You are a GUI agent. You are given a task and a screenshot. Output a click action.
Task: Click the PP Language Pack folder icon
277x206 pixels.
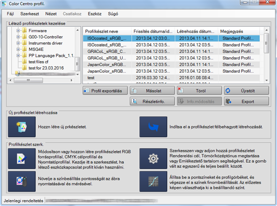(24, 56)
